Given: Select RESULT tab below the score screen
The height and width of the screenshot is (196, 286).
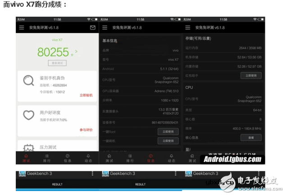Looking at the screenshot, I should point(57,184).
